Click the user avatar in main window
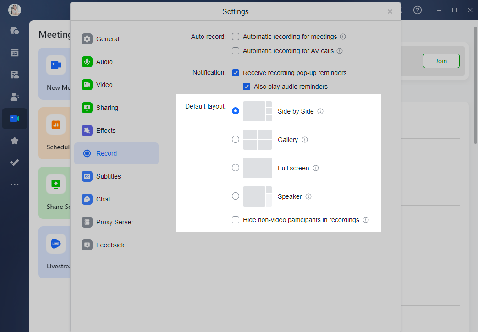Viewport: 478px width, 332px height. point(14,10)
